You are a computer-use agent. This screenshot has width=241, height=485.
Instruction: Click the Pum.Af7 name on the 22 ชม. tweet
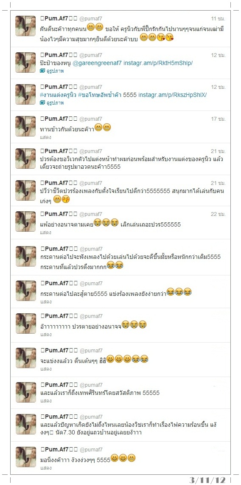pos(59,214)
